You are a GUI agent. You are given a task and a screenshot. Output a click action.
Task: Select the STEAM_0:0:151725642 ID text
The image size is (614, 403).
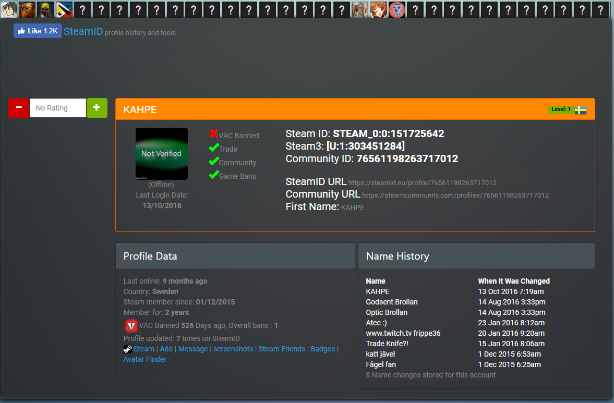coord(389,133)
